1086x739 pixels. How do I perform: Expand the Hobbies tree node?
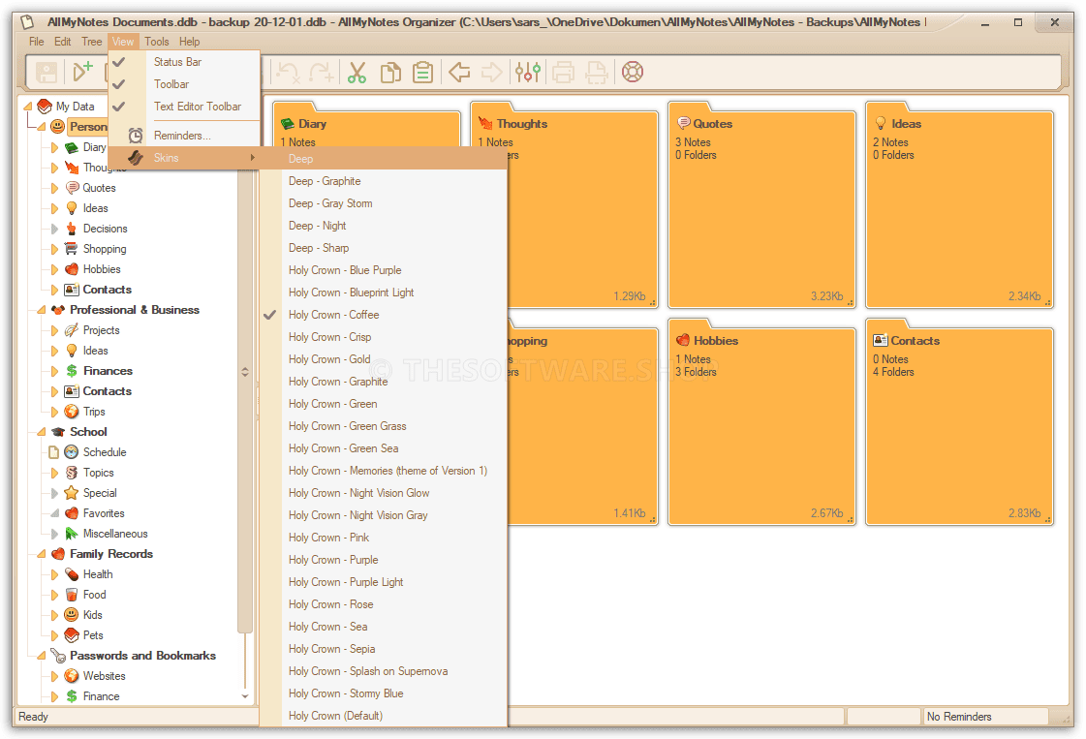pyautogui.click(x=54, y=269)
